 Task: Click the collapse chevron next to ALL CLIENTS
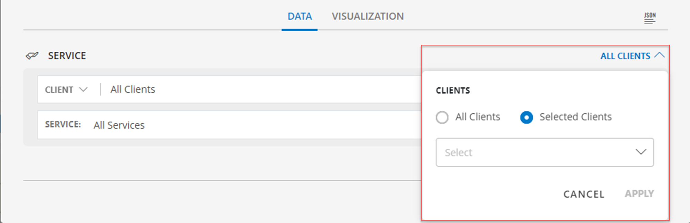pos(660,55)
